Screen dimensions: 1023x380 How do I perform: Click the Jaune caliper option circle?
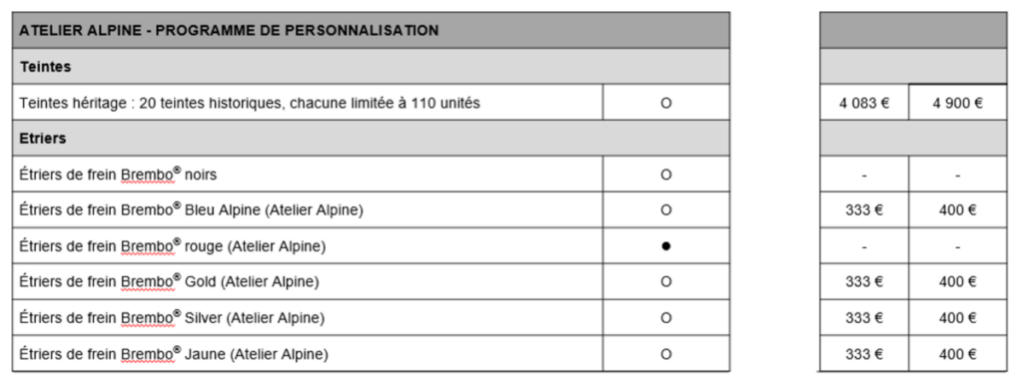click(x=665, y=355)
